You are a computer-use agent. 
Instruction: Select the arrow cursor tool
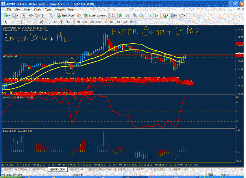[x=6, y=22]
